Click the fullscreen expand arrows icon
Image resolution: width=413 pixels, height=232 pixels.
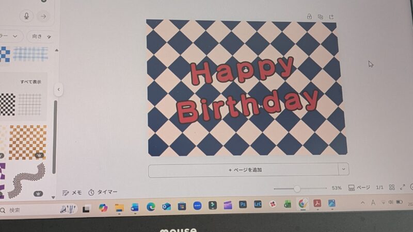point(403,188)
